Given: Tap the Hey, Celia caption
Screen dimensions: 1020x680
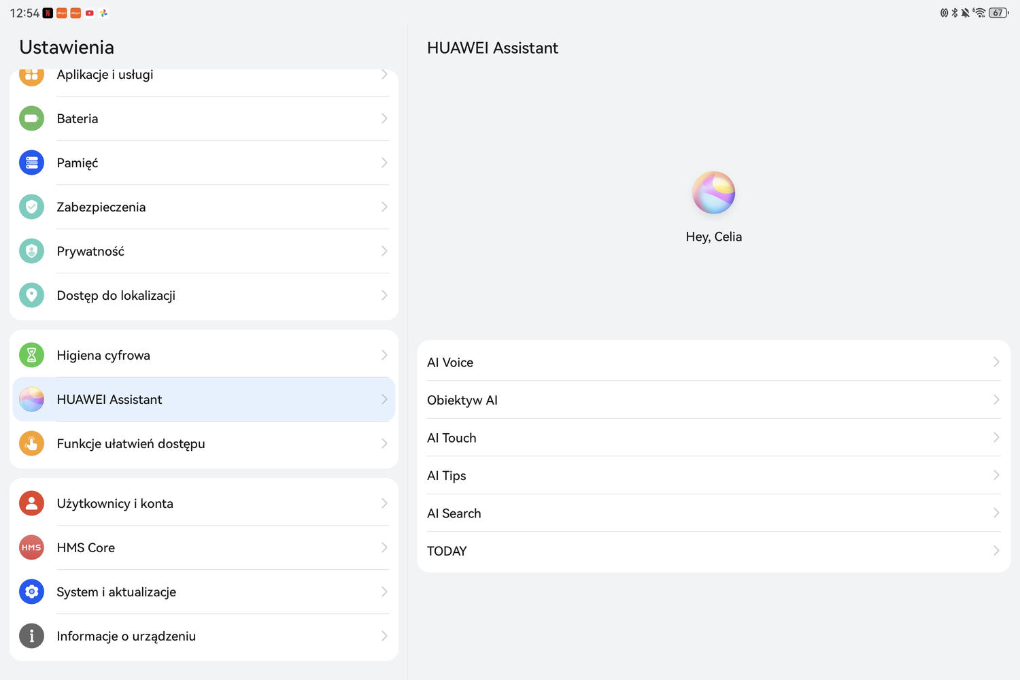Looking at the screenshot, I should [x=714, y=237].
